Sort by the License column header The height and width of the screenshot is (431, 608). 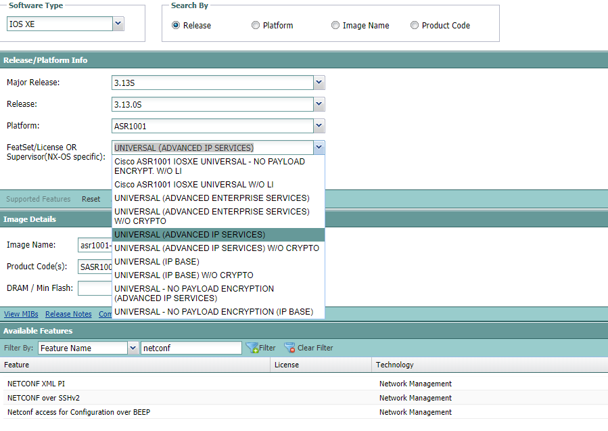(321, 365)
